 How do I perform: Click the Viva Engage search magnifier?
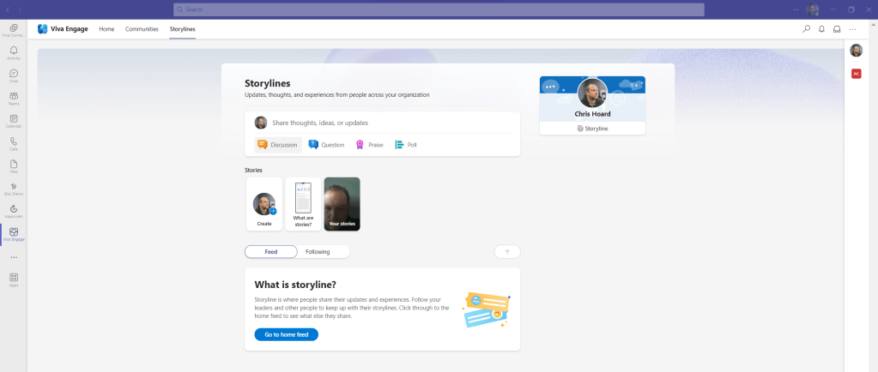point(806,29)
